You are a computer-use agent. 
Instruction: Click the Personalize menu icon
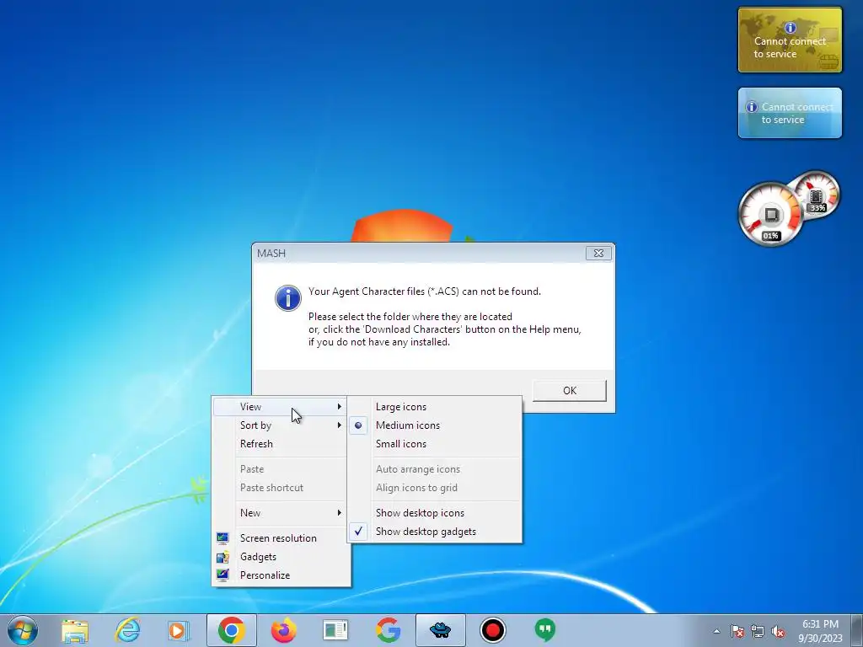point(222,575)
